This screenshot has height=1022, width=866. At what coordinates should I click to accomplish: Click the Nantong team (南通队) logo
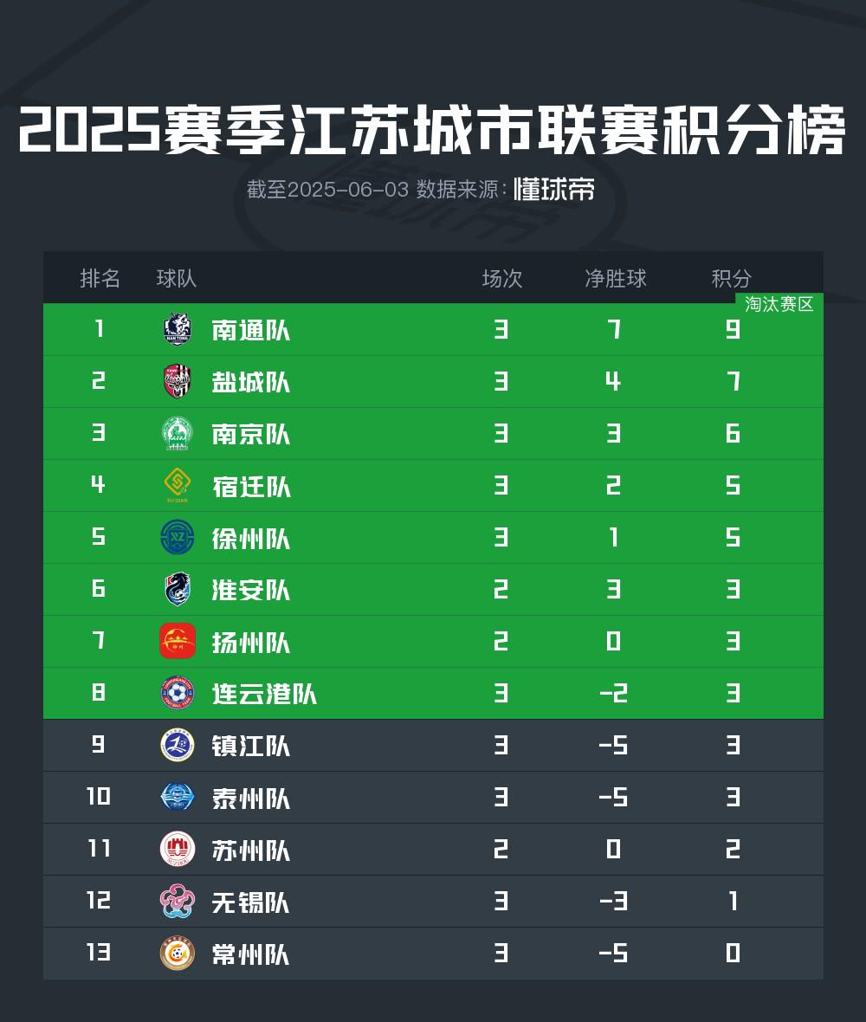178,329
